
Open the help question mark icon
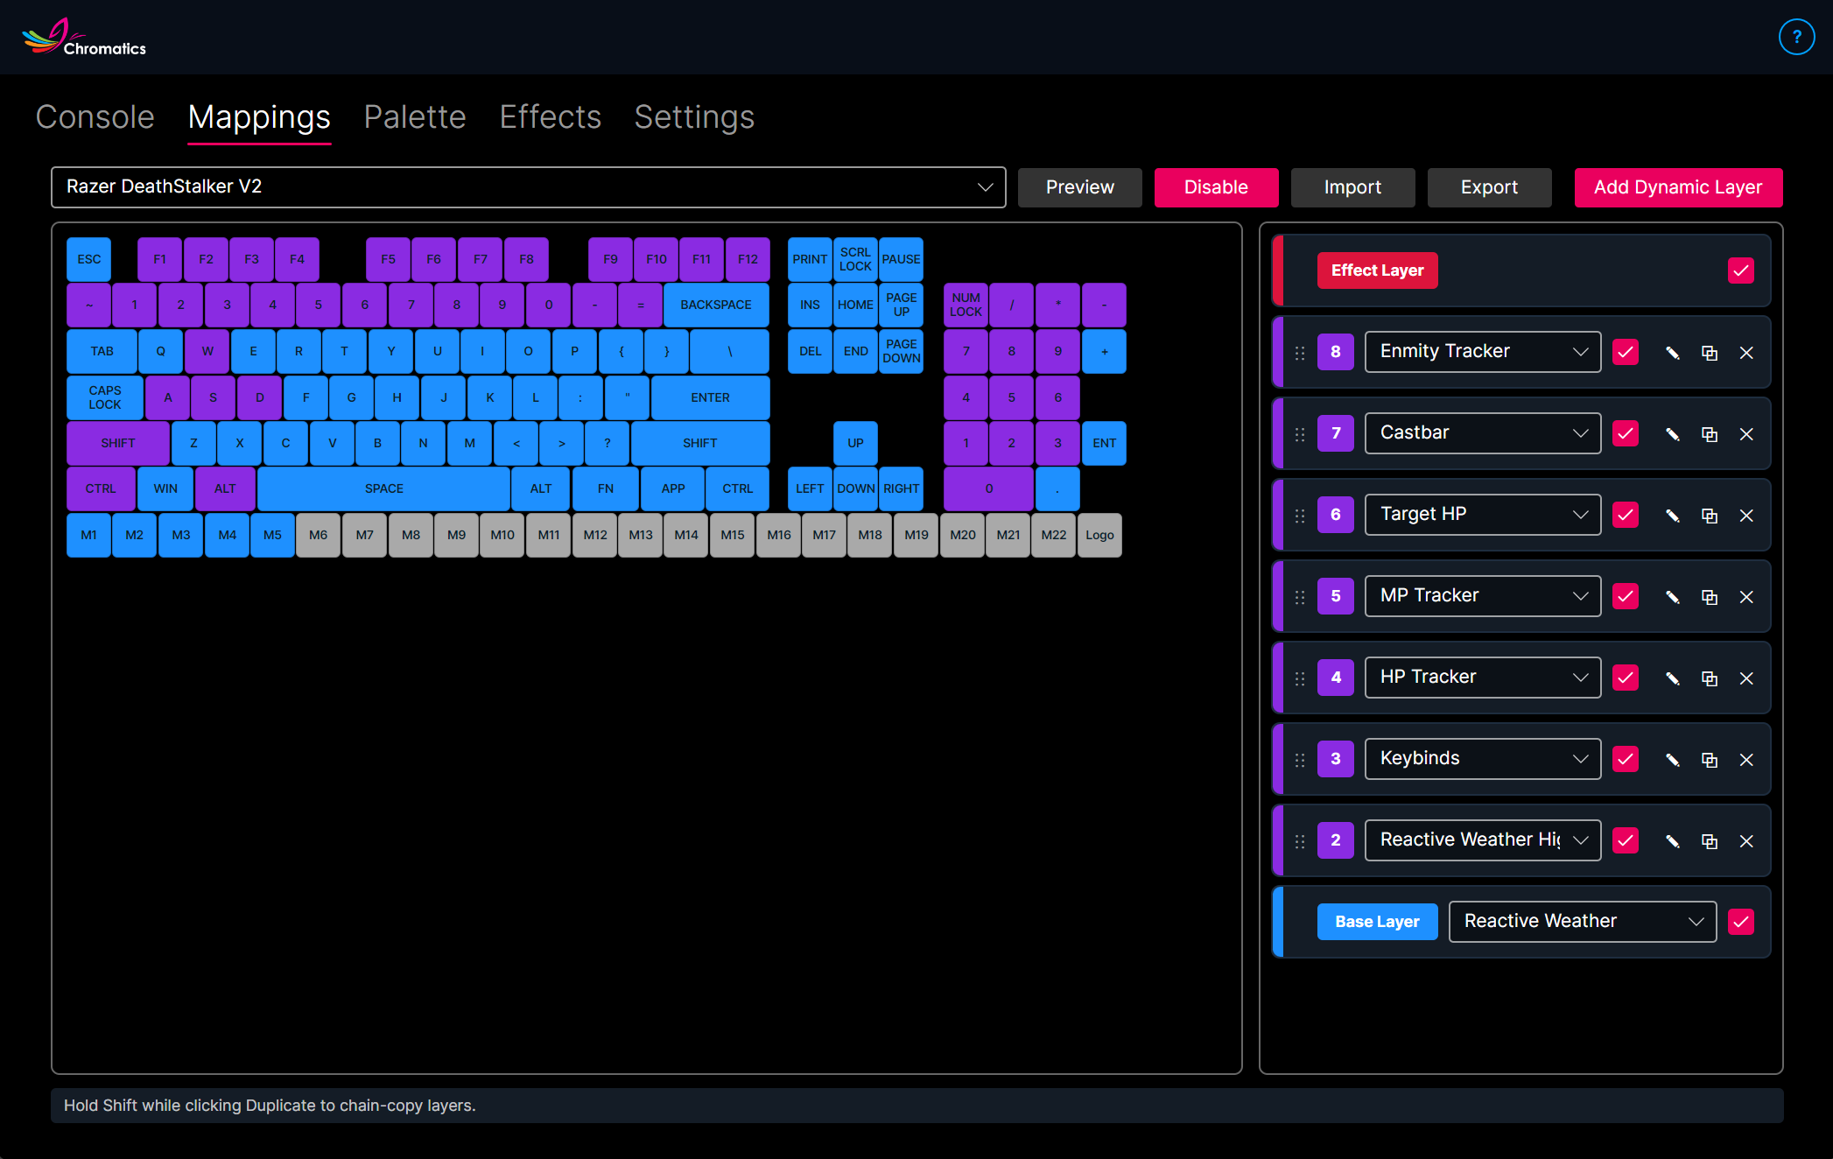[1796, 37]
